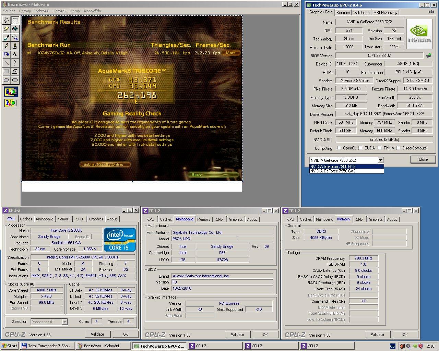Open About tab in the right CPU-Z window
Image resolution: width=439 pixels, height=351 pixels.
pos(392,219)
